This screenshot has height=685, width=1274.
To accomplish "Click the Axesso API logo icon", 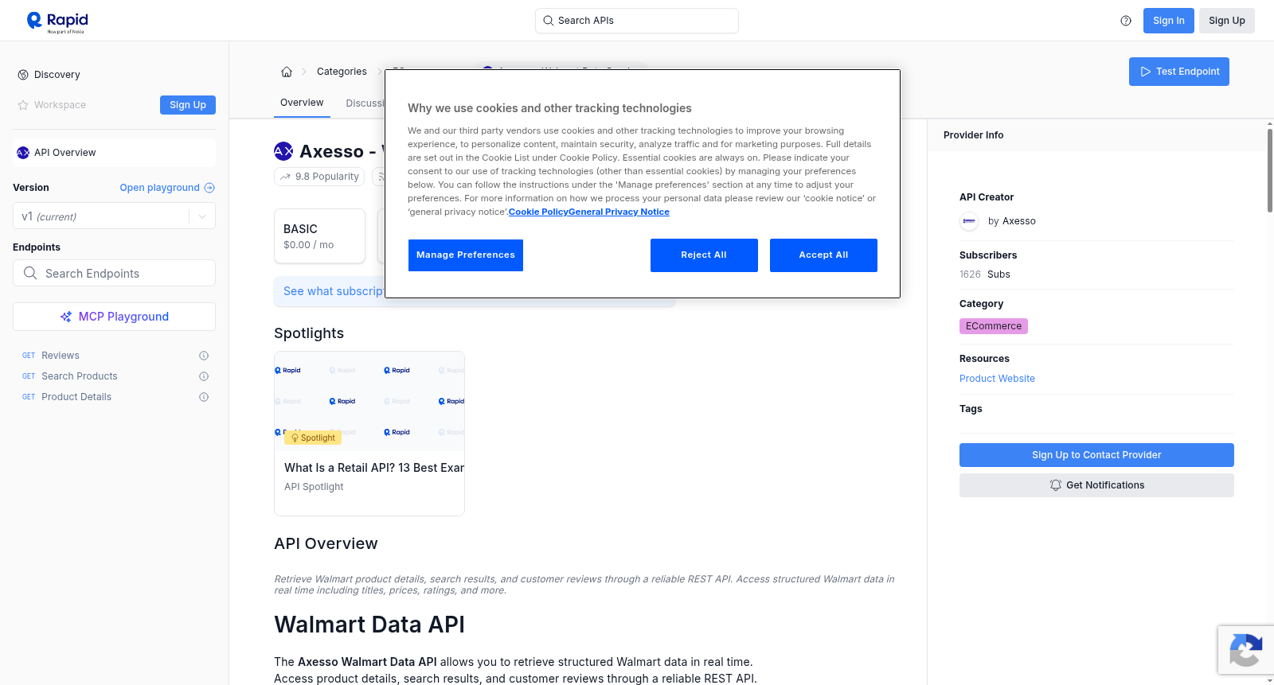I will (x=283, y=151).
